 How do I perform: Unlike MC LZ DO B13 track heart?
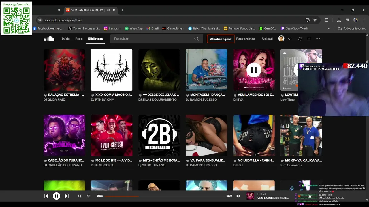point(93,161)
